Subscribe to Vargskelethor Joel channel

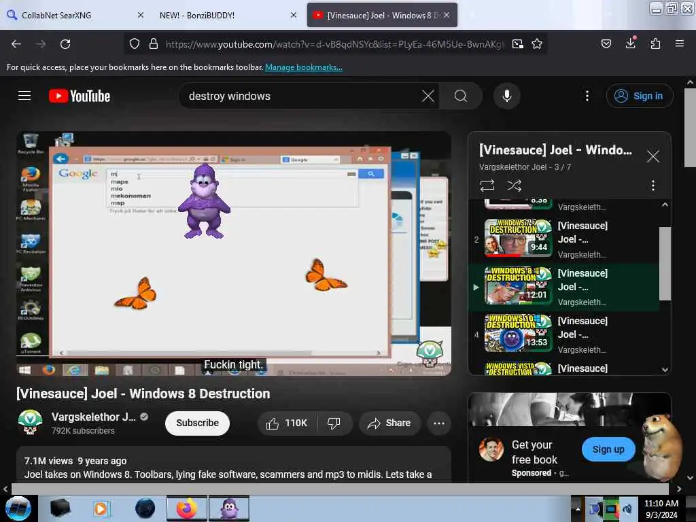pyautogui.click(x=197, y=423)
